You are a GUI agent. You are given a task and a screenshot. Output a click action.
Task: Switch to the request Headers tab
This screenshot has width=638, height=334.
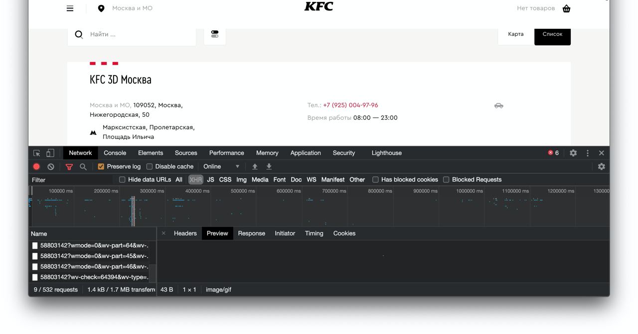[185, 233]
